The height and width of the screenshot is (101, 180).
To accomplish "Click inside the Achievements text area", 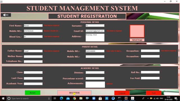I will click(x=95, y=85).
